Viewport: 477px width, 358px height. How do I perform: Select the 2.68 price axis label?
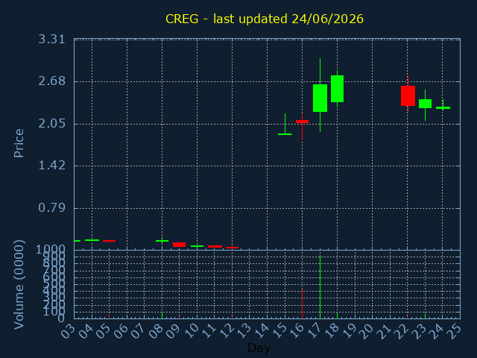[51, 81]
